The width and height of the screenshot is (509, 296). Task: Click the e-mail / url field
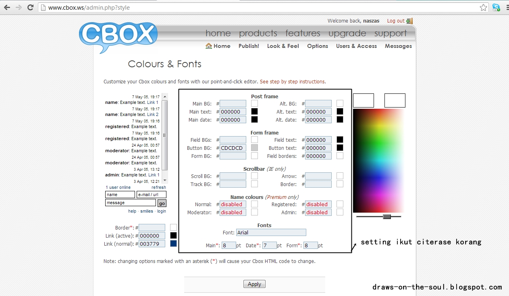point(152,195)
